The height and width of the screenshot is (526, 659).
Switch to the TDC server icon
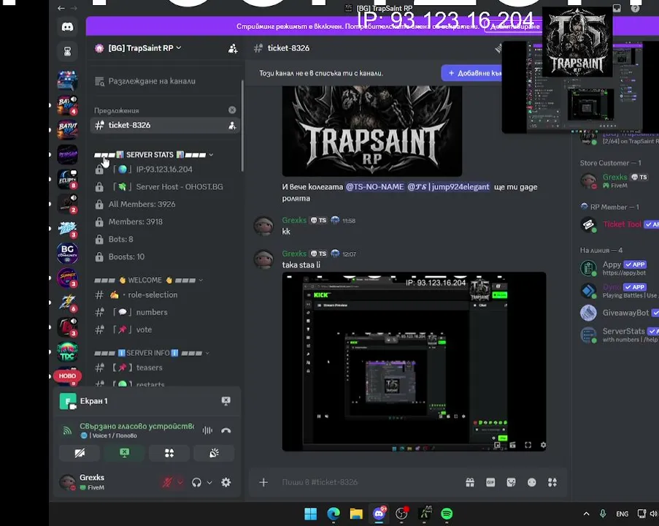click(x=67, y=352)
